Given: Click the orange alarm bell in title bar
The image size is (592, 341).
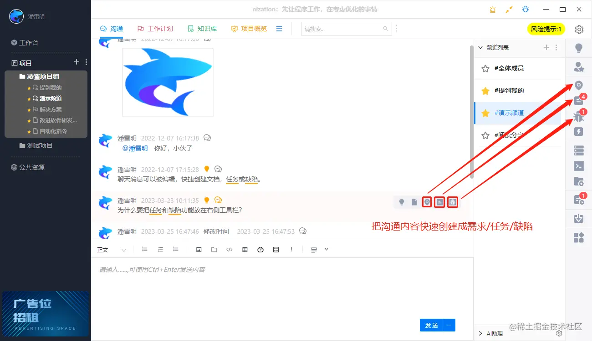Looking at the screenshot, I should pyautogui.click(x=492, y=10).
